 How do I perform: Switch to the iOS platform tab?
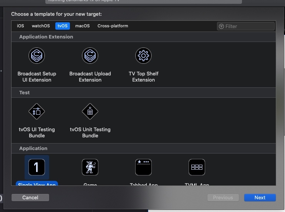[x=20, y=26]
